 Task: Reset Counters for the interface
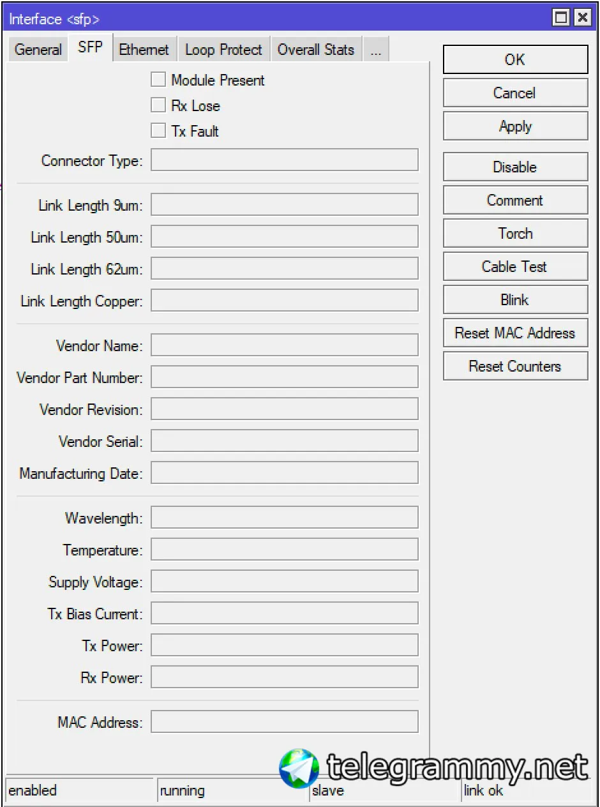[515, 366]
